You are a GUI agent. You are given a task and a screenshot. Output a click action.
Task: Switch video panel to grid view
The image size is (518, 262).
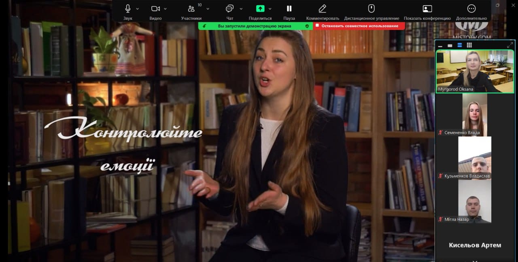[x=469, y=45]
